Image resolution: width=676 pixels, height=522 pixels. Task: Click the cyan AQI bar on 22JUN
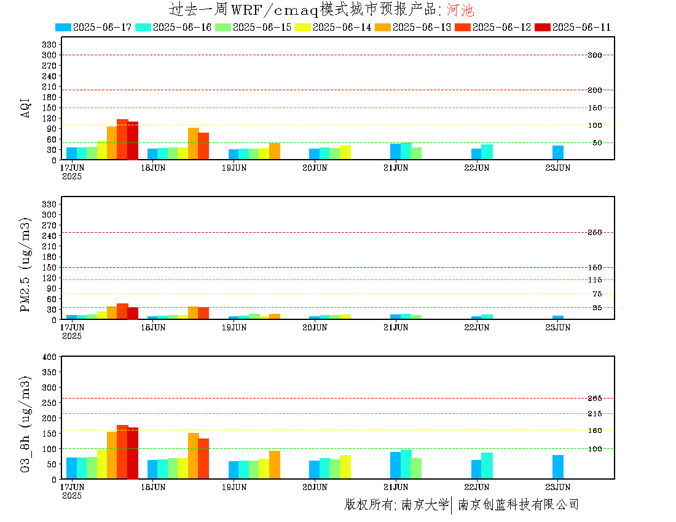click(x=487, y=152)
